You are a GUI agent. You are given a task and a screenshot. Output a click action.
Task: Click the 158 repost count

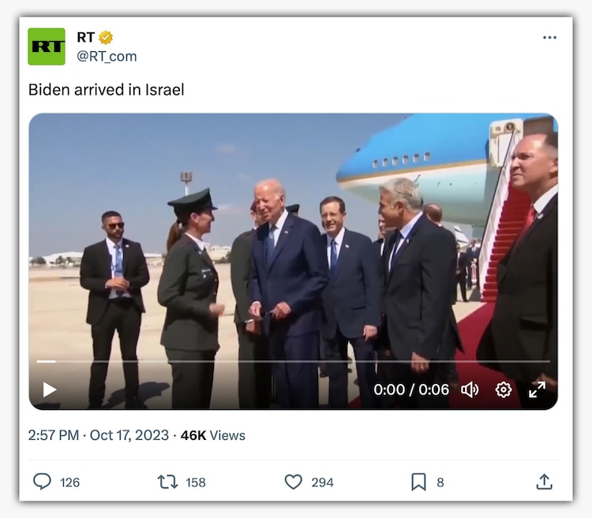point(196,483)
